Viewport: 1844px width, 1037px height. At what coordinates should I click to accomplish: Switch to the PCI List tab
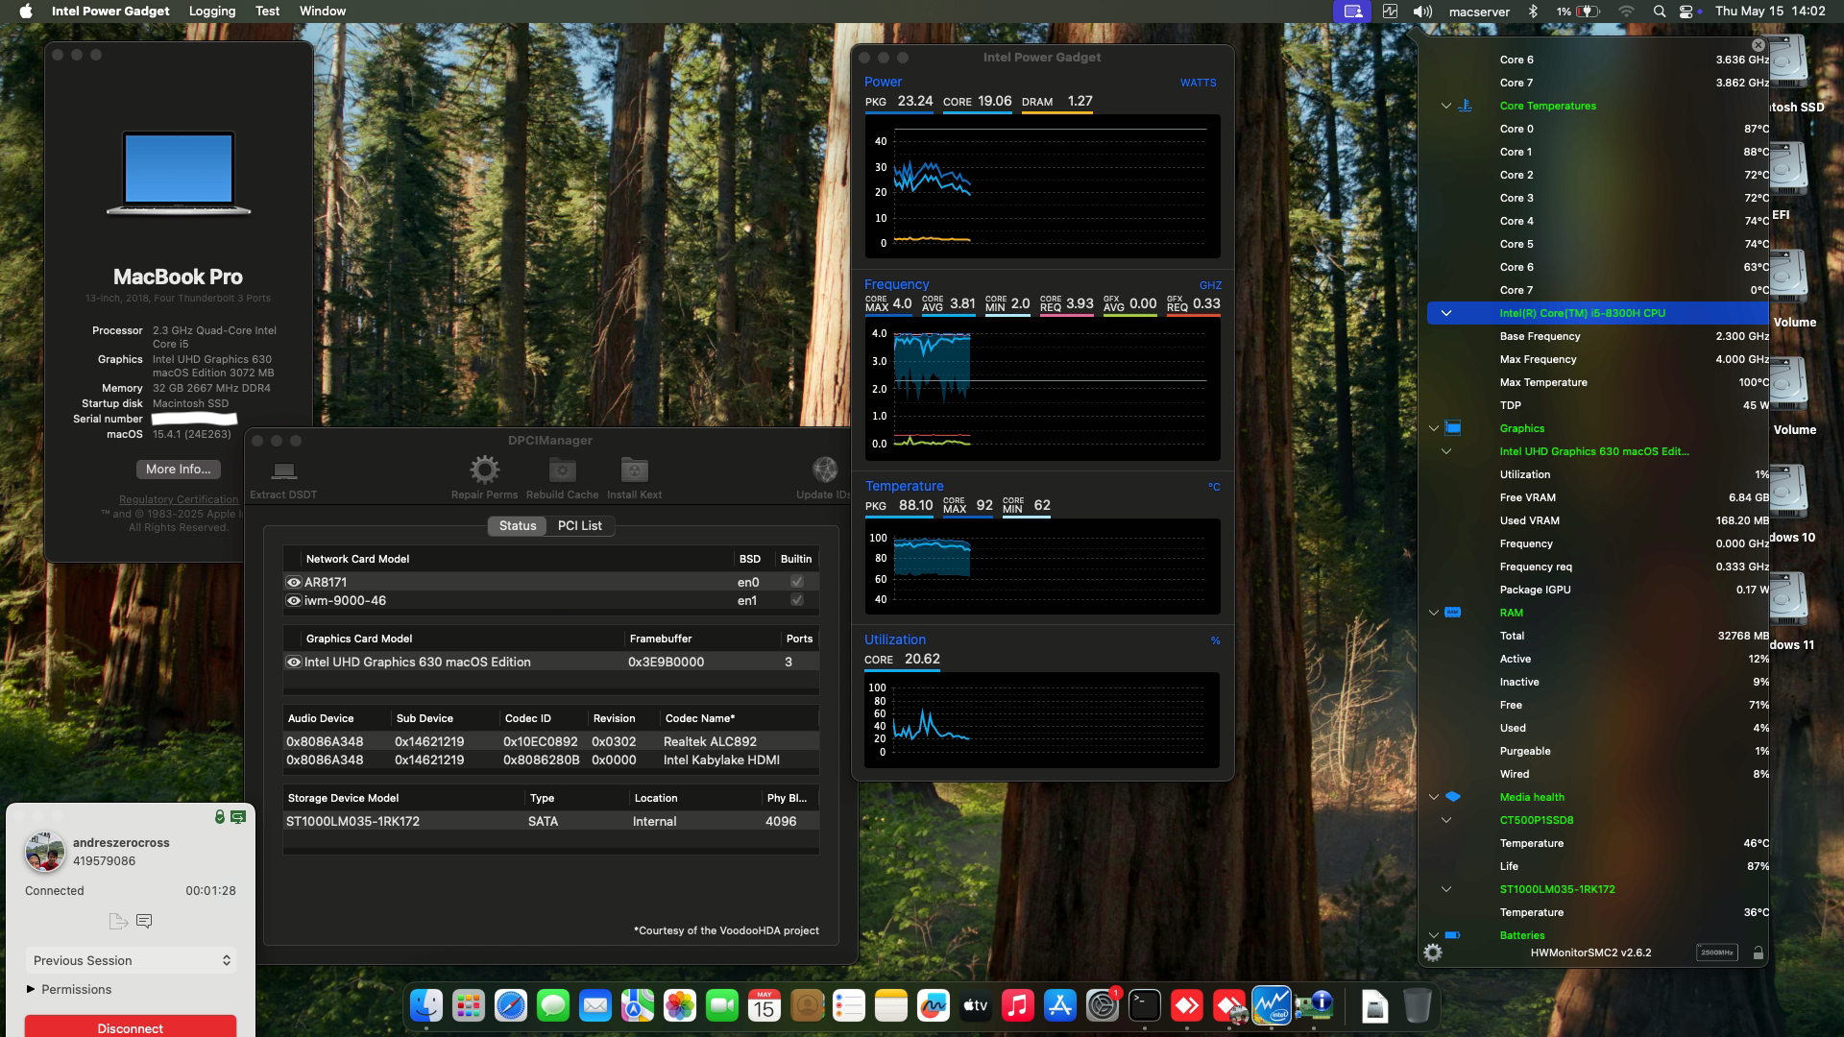(578, 525)
